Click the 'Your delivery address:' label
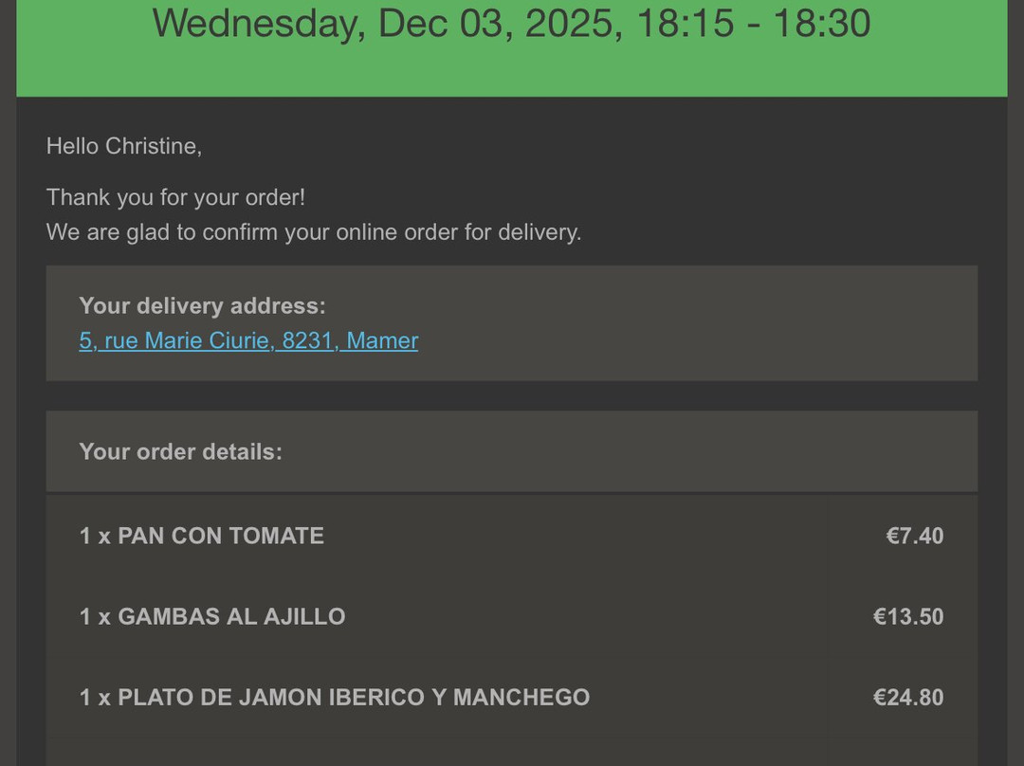 (202, 306)
